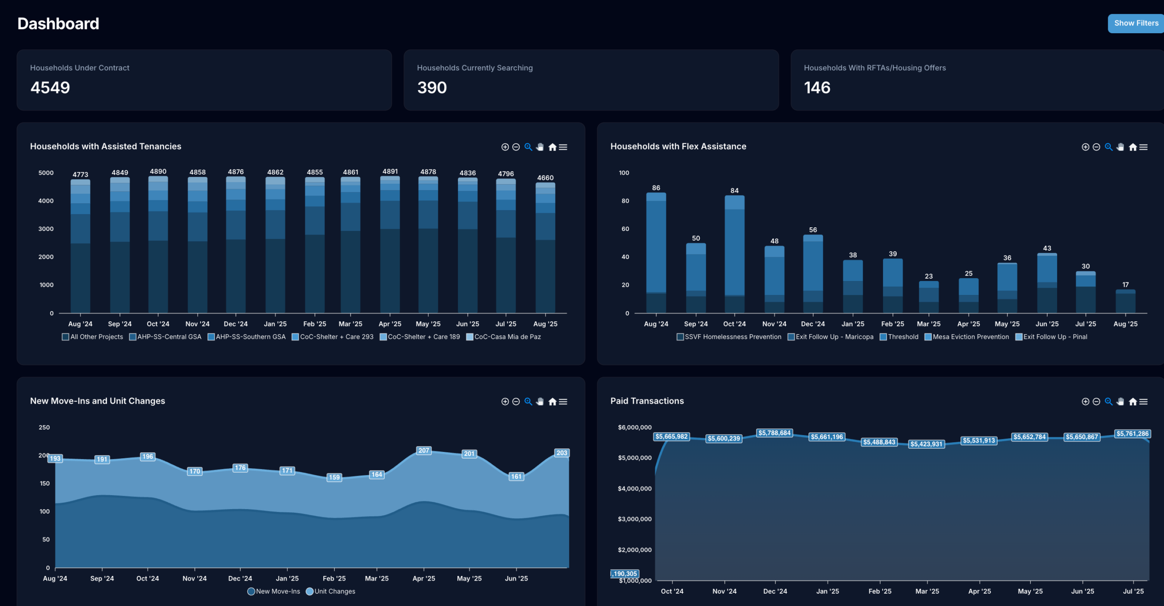The width and height of the screenshot is (1164, 606).
Task: Select zoom tool in Move-Ins chart
Action: point(528,401)
